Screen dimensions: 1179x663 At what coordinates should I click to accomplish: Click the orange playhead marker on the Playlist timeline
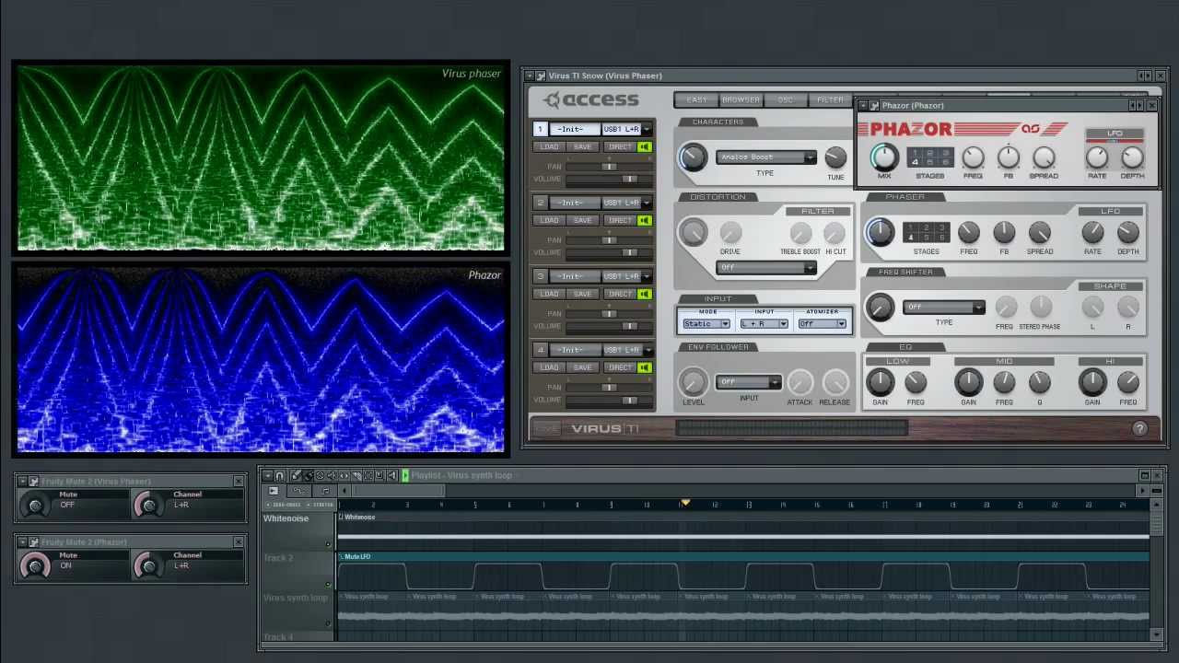(685, 503)
